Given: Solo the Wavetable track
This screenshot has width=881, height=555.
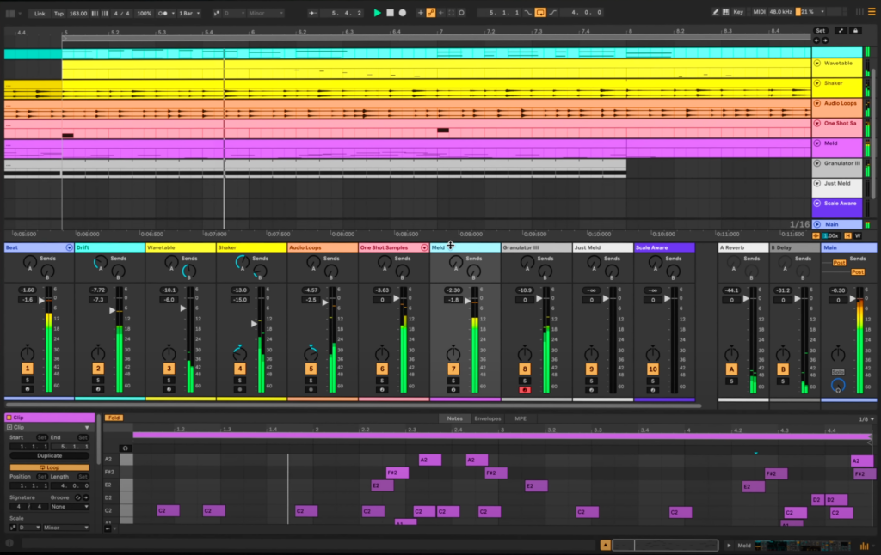Looking at the screenshot, I should [x=169, y=381].
